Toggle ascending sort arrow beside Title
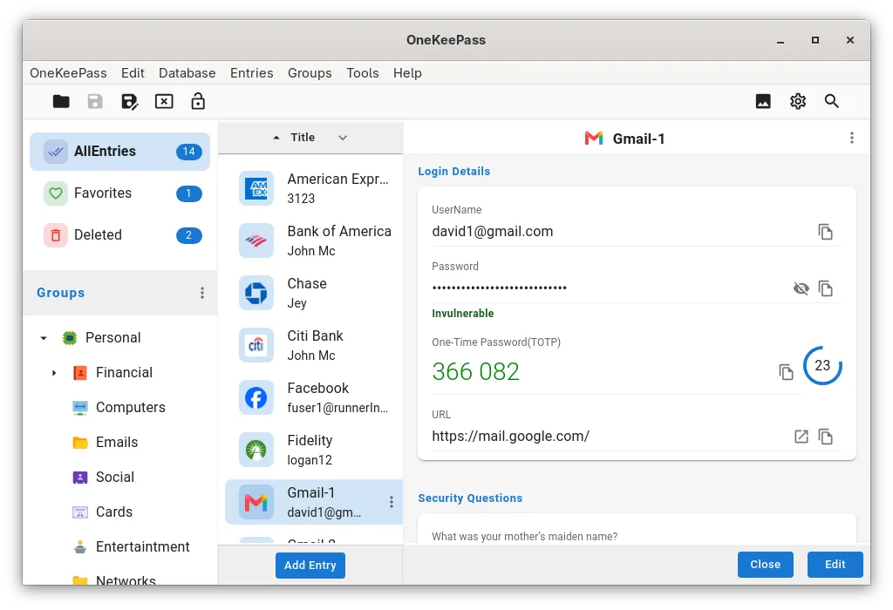Viewport: 893px width, 610px height. pos(276,138)
